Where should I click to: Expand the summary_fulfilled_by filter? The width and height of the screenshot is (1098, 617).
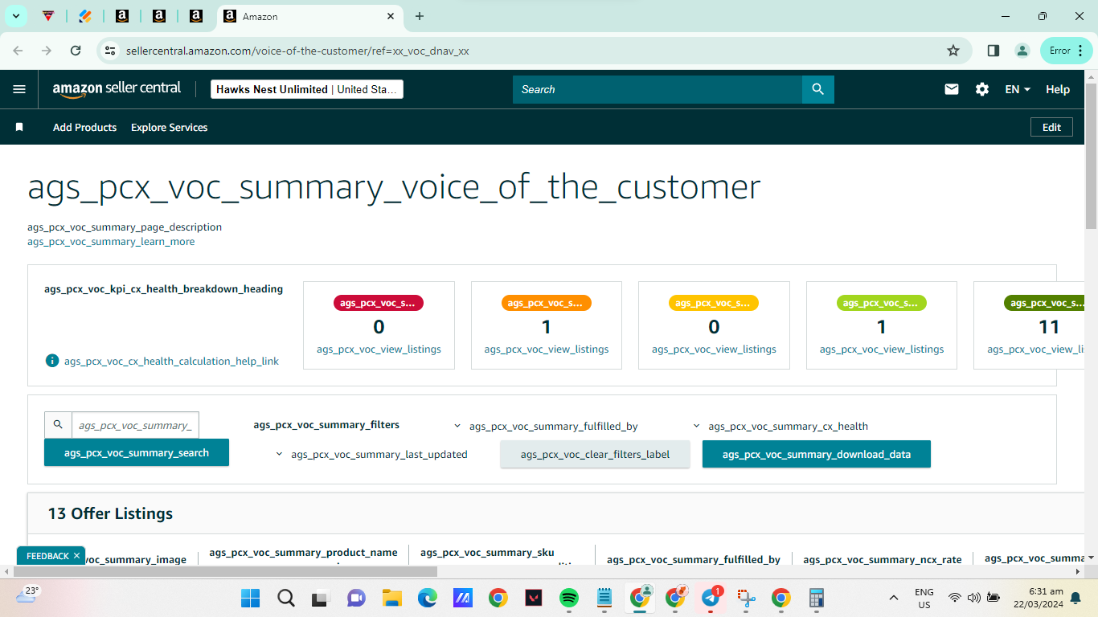click(x=546, y=427)
